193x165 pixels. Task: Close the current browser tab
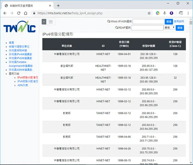click(50, 6)
